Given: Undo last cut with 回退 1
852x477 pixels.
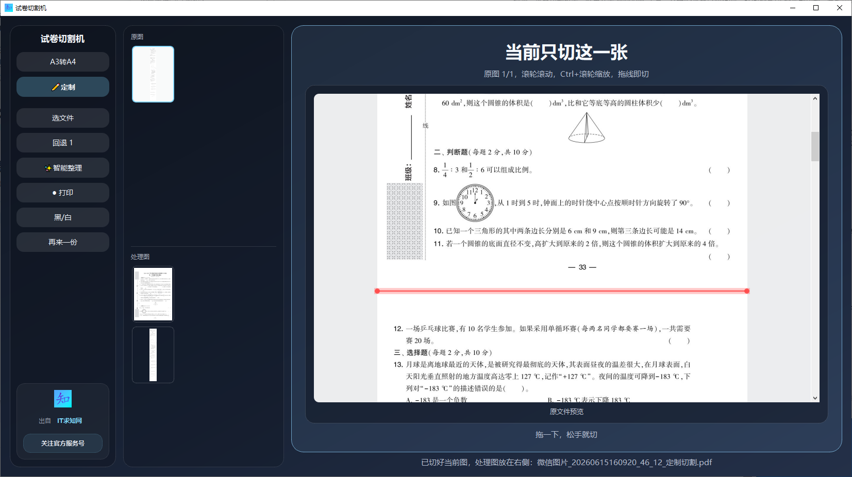Looking at the screenshot, I should 63,143.
